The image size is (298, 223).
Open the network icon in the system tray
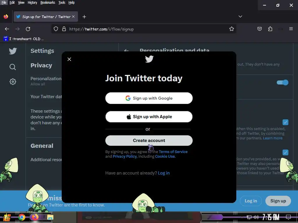point(249,217)
